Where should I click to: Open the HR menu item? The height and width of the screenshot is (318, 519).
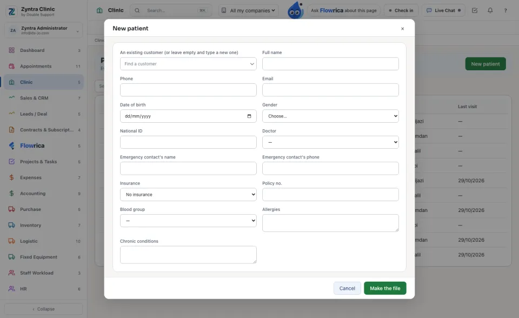point(44,289)
